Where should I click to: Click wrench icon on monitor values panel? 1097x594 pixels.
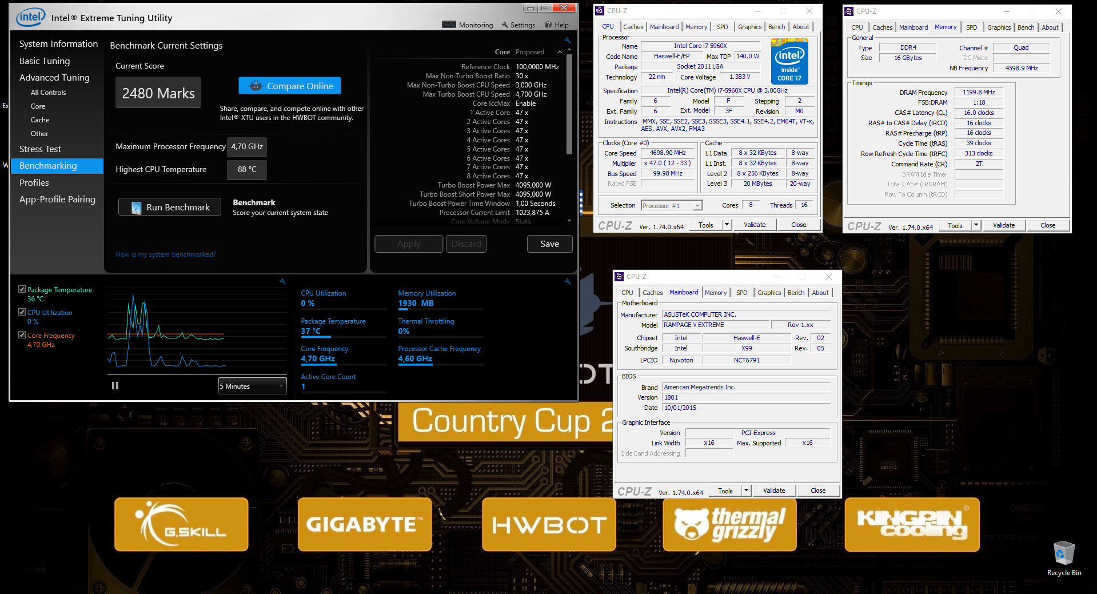(x=568, y=281)
